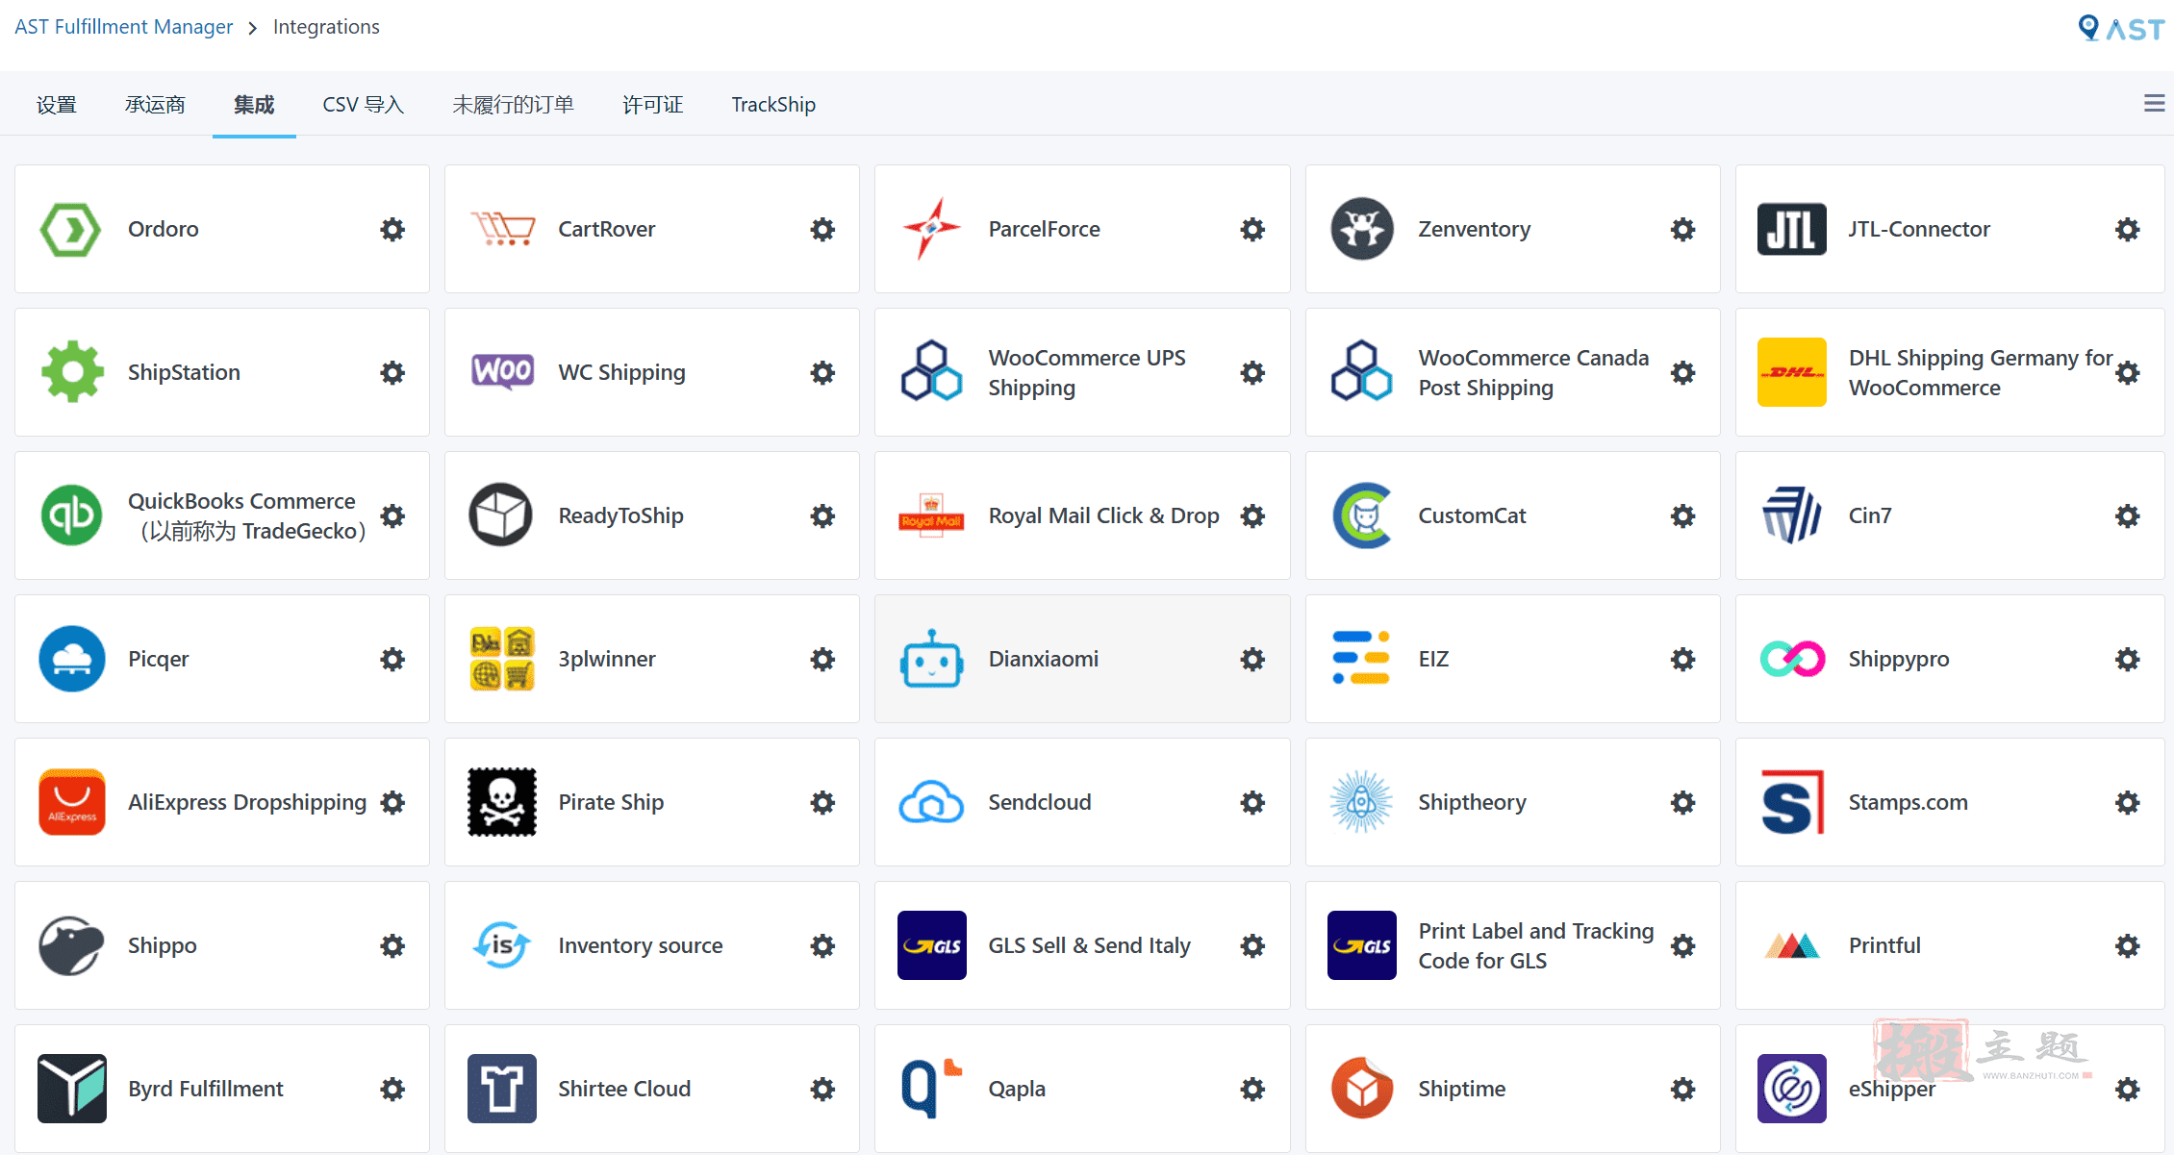Switch to the 设置 tab
This screenshot has width=2174, height=1155.
pos(57,105)
